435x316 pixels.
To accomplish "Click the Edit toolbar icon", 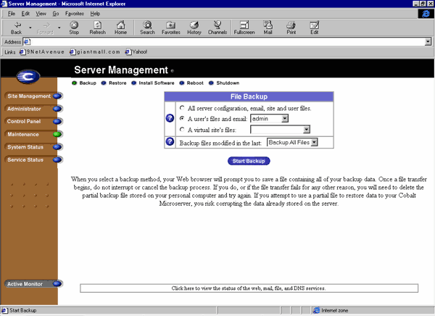I will click(315, 28).
